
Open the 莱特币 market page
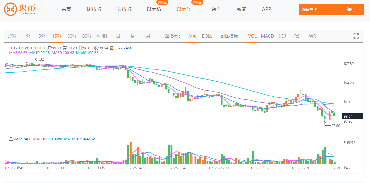click(124, 9)
